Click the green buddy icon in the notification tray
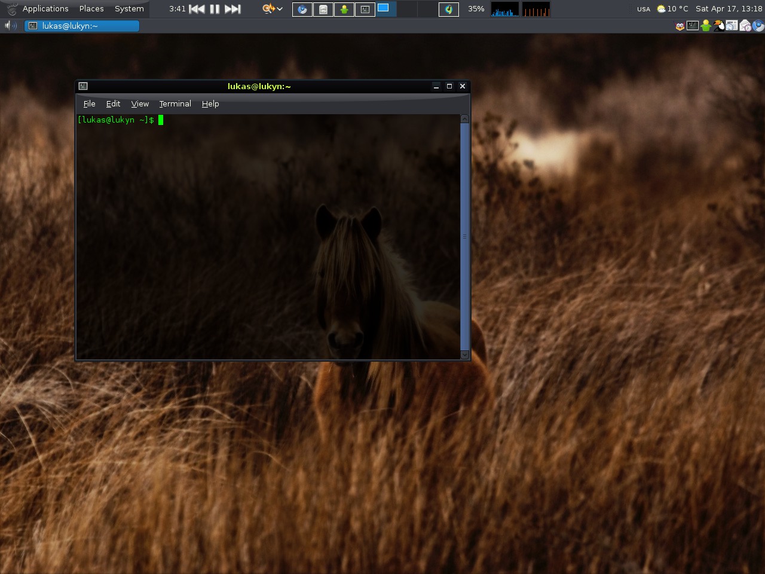The width and height of the screenshot is (765, 574). 706,26
